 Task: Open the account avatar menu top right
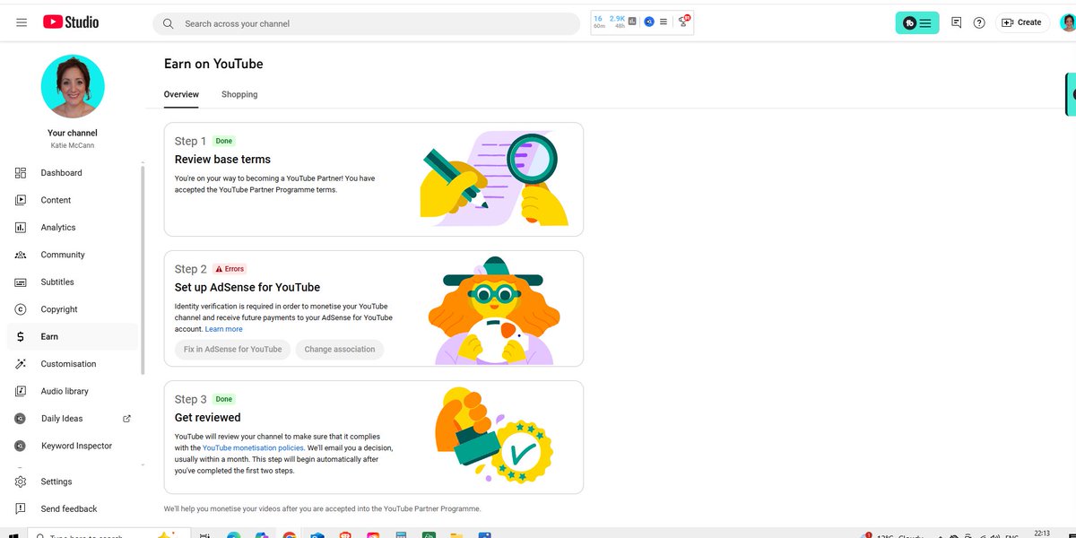tap(1067, 22)
